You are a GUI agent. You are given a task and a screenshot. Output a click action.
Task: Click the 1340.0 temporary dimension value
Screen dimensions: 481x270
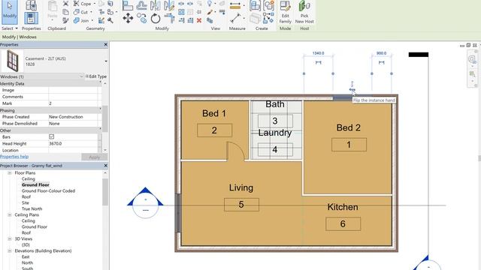click(x=318, y=53)
